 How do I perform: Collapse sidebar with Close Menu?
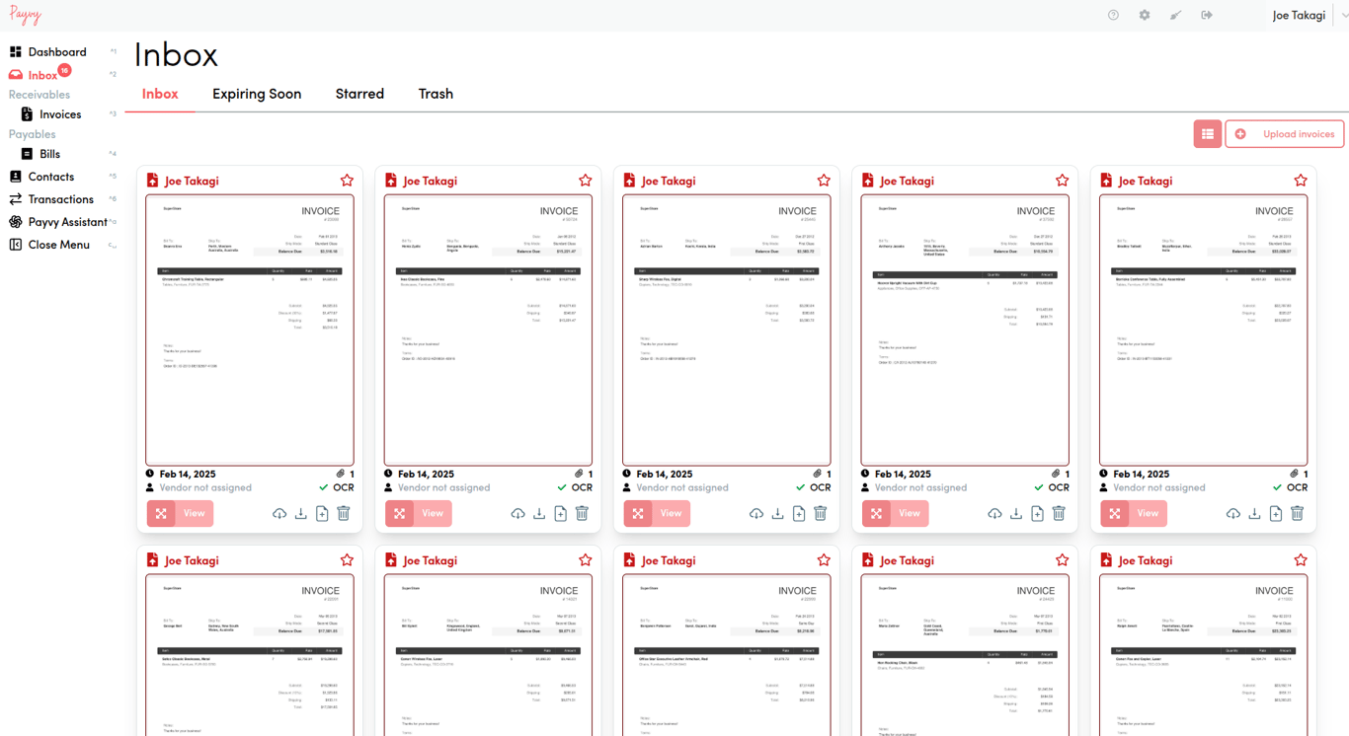[58, 245]
